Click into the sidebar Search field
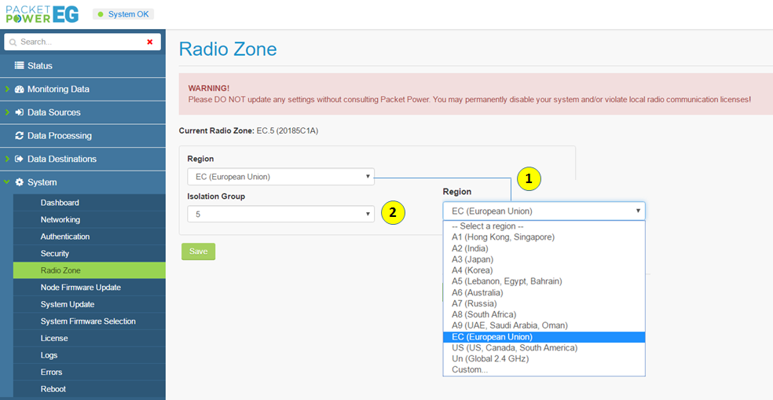The width and height of the screenshot is (773, 400). click(79, 42)
